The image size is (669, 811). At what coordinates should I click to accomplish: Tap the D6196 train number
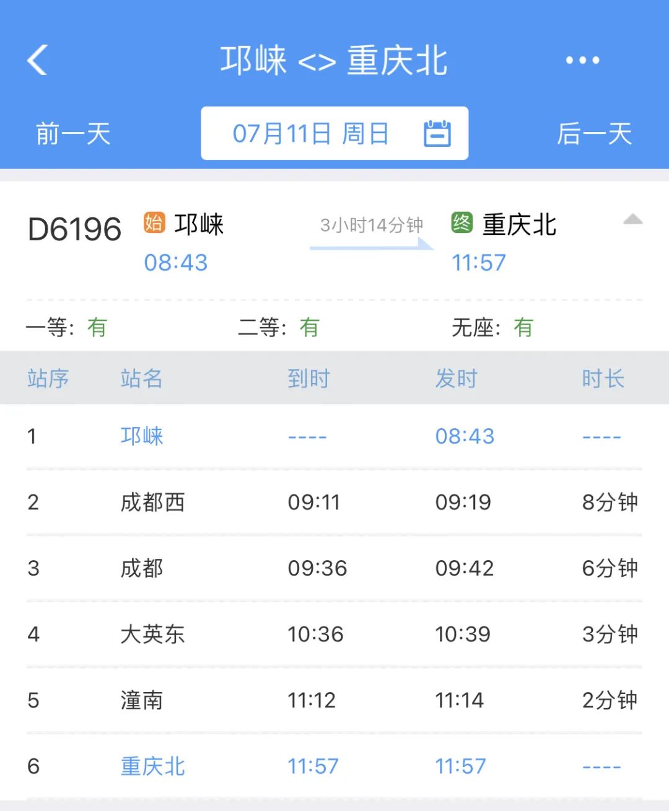(74, 230)
